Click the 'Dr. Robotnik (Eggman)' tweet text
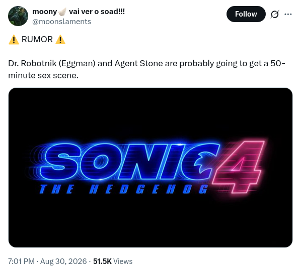The image size is (301, 273). [52, 63]
